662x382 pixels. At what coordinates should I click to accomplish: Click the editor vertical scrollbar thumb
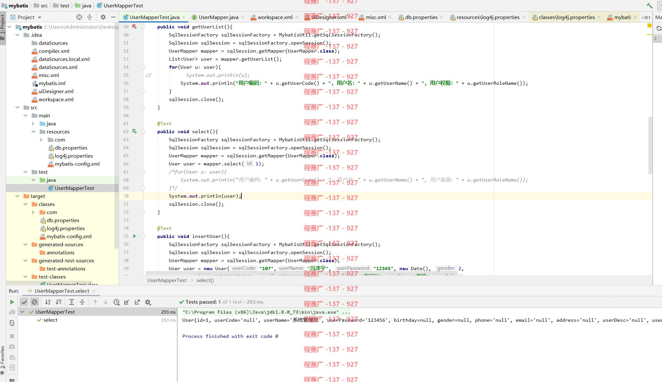(x=650, y=145)
